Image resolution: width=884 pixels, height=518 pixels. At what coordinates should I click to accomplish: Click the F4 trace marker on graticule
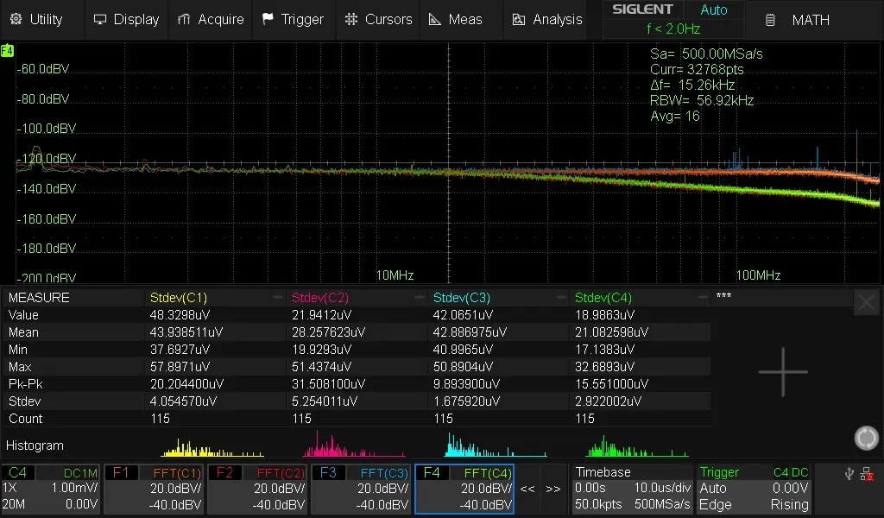coord(7,51)
